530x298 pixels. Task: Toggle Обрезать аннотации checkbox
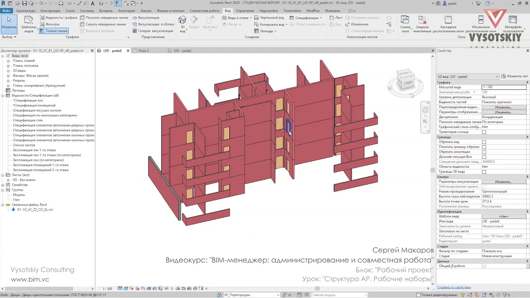tap(484, 152)
